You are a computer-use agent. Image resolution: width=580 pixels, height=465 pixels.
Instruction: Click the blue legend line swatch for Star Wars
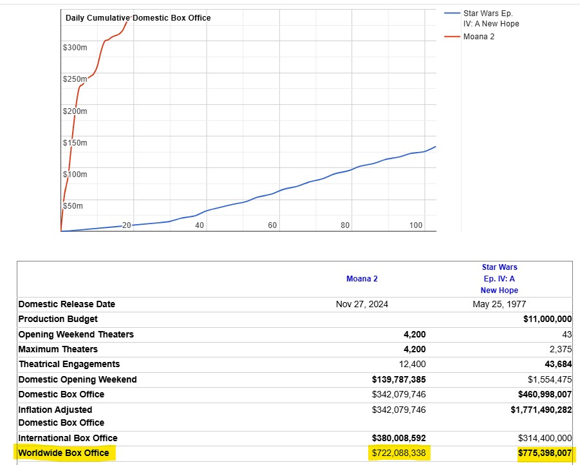[453, 13]
